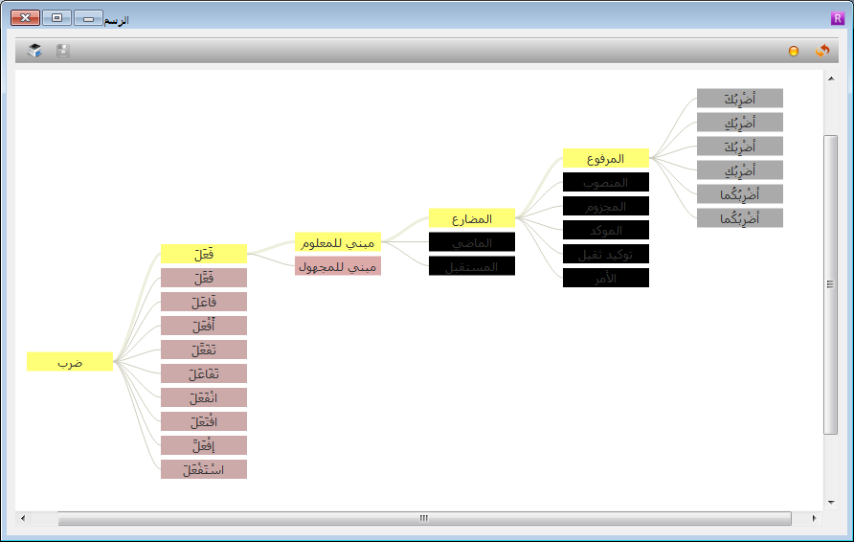This screenshot has width=854, height=542.
Task: Click the orange circle toolbar icon
Action: pyautogui.click(x=794, y=51)
